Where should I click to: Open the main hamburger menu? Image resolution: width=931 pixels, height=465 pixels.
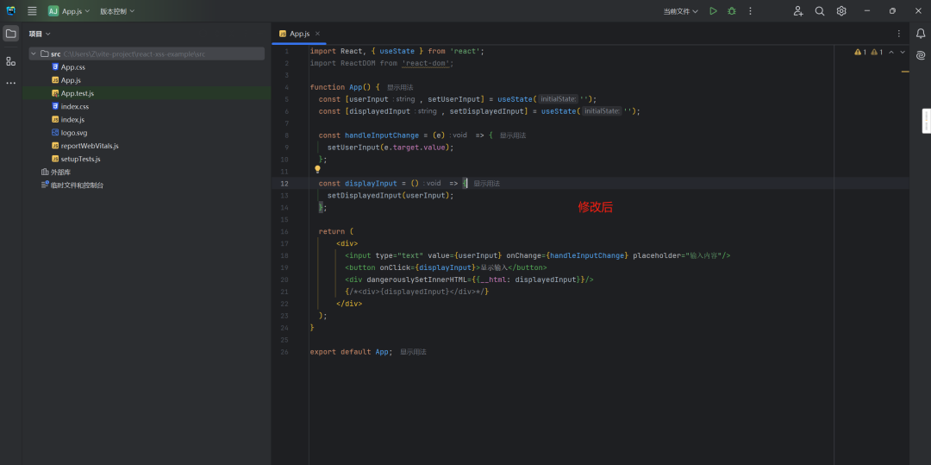click(x=32, y=11)
